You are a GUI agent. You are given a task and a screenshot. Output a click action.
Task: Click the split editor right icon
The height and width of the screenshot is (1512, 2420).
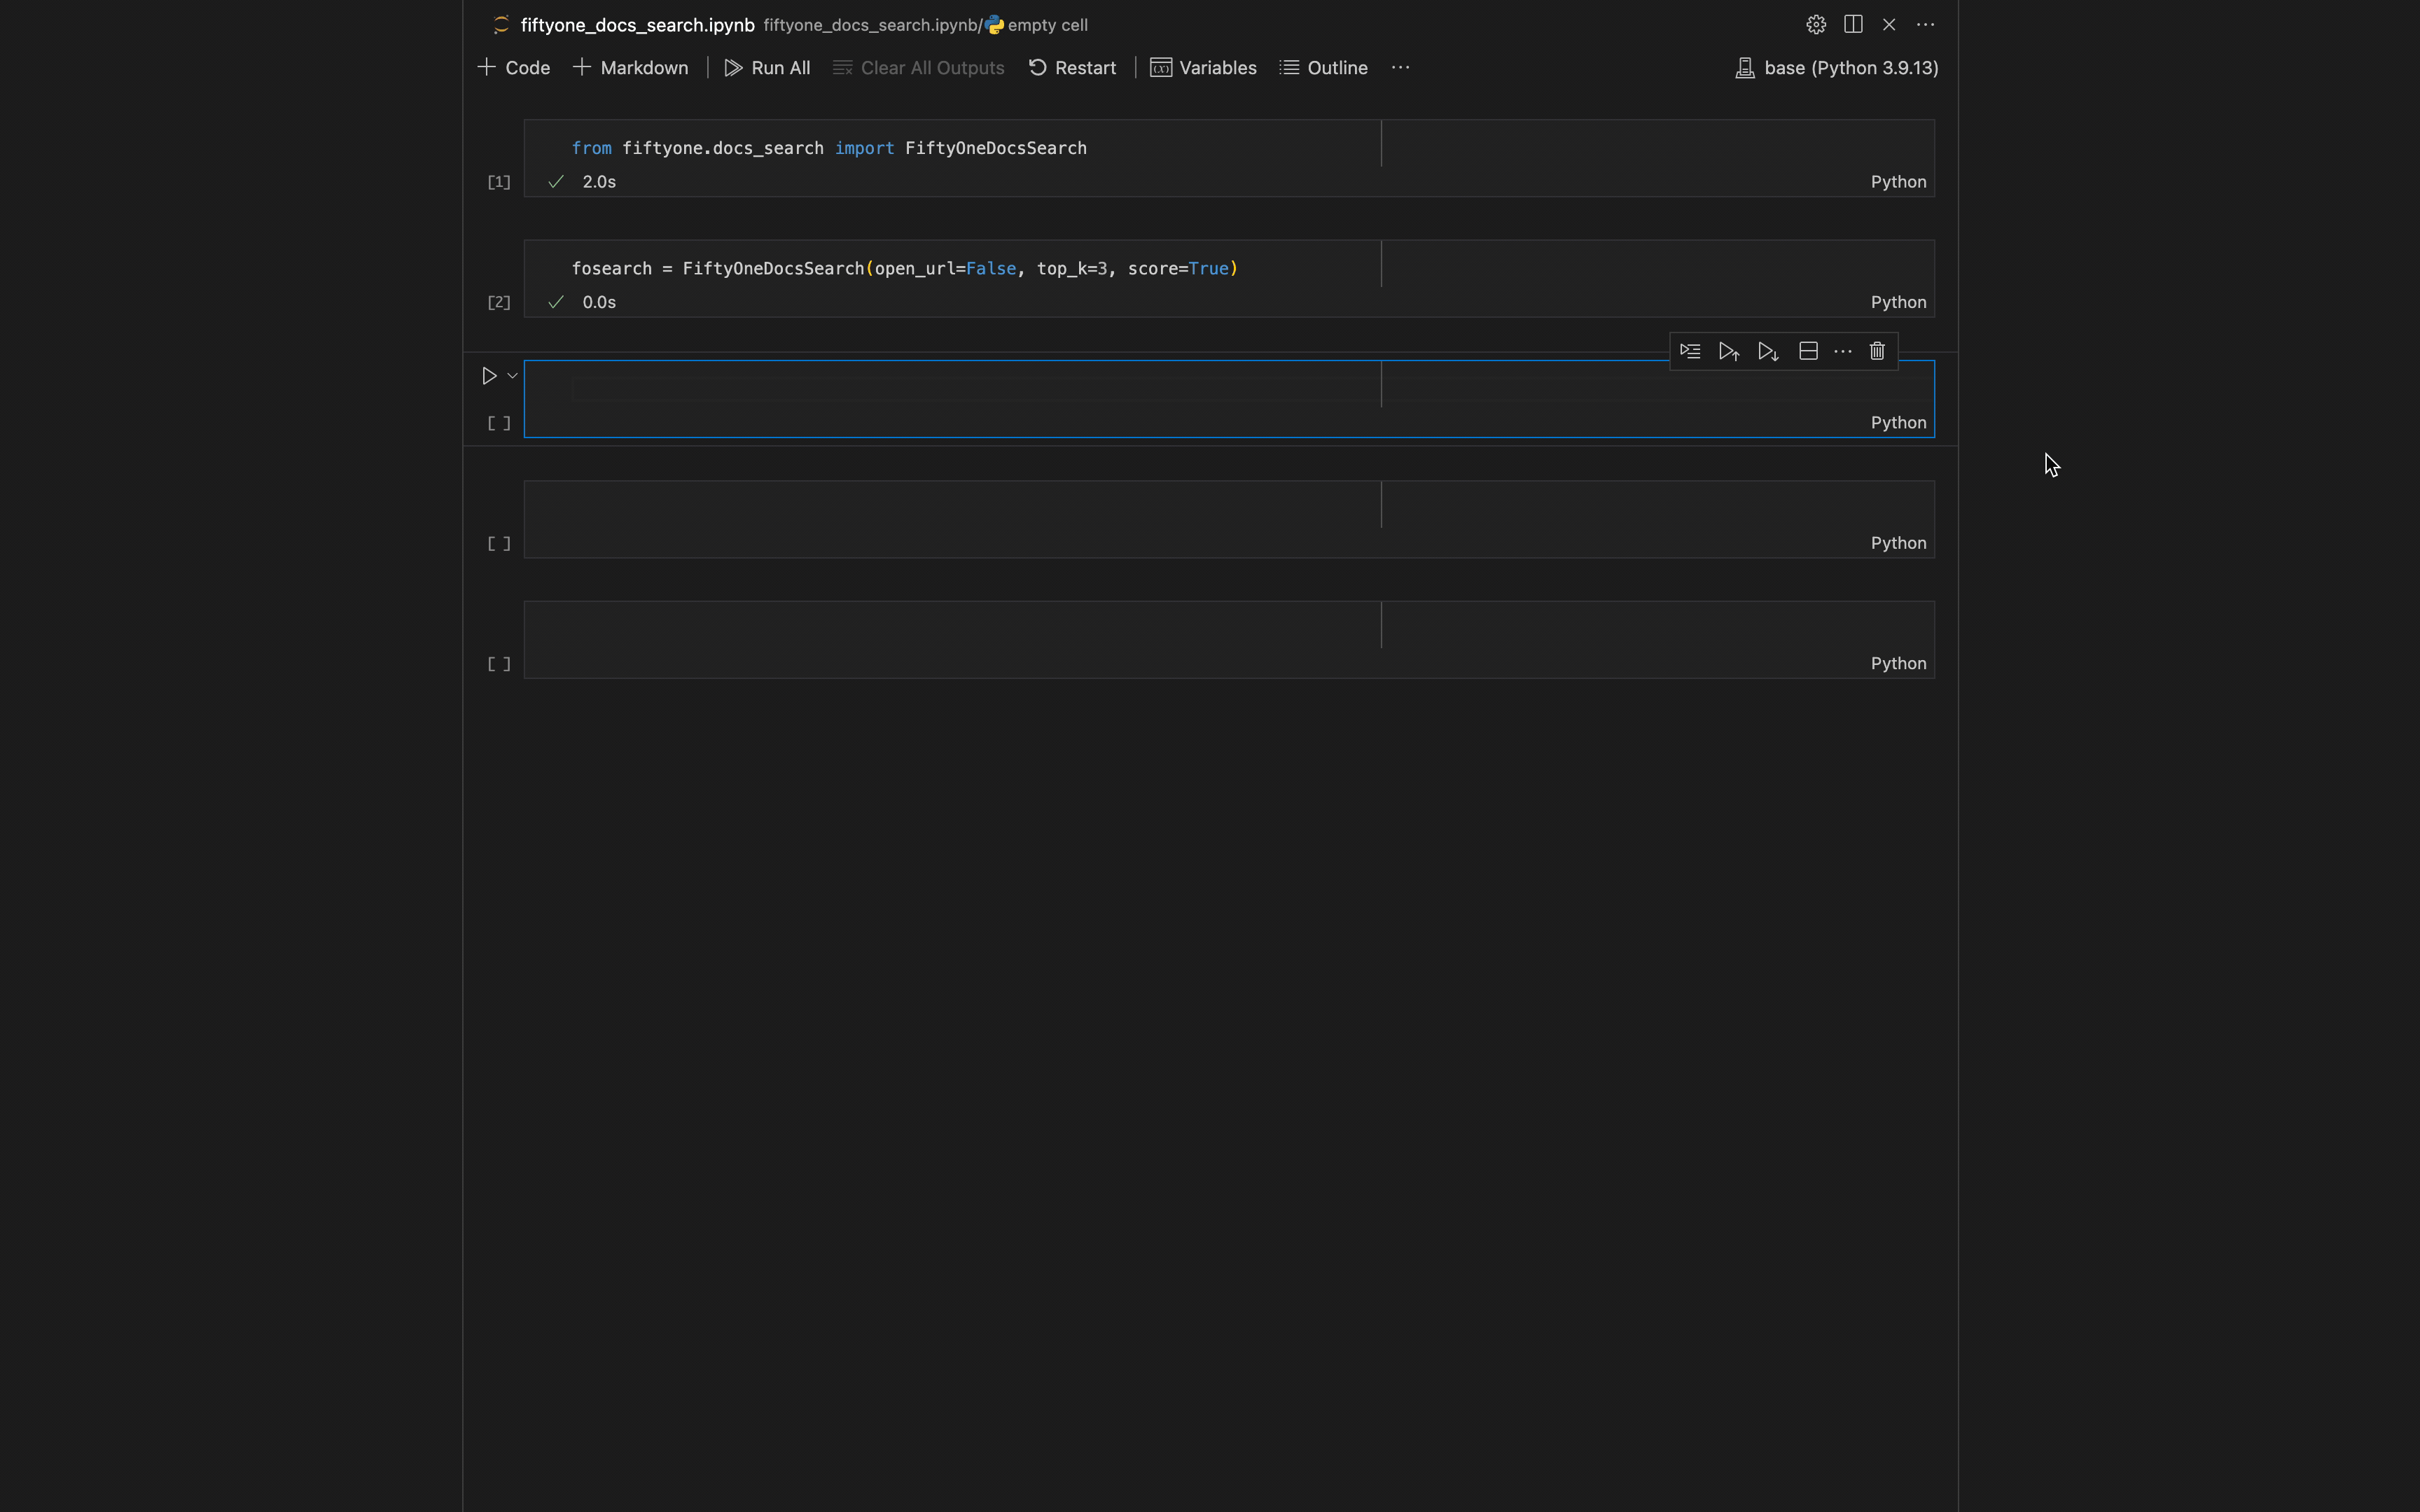(x=1853, y=25)
